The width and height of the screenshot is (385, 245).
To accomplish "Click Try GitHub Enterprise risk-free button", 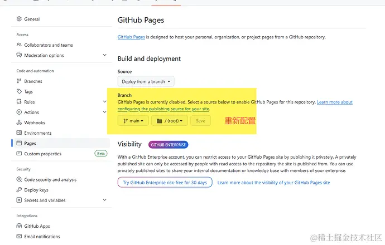I will 165,183.
